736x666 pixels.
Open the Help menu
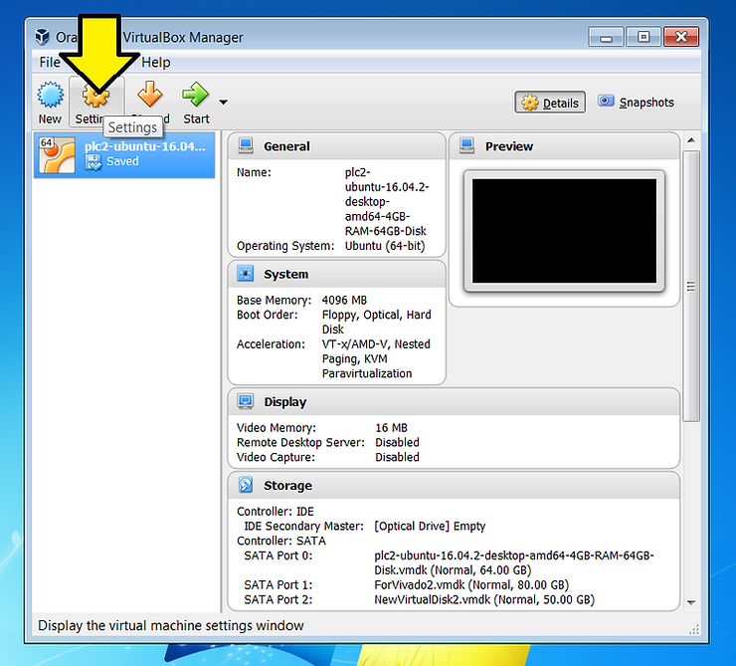156,62
